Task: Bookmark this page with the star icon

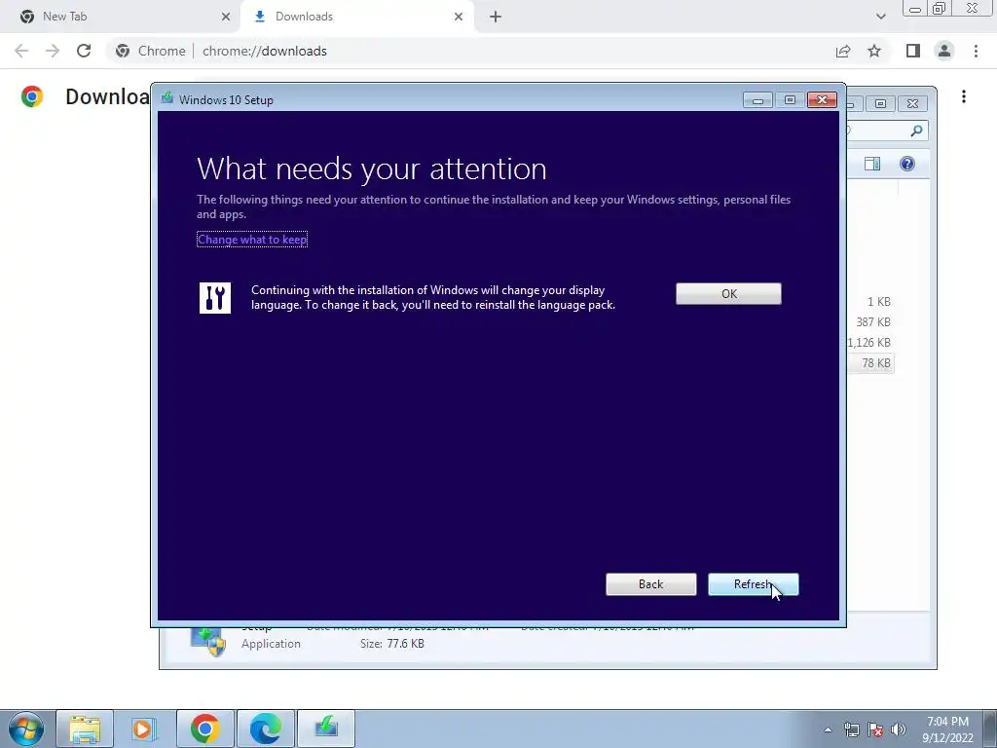Action: click(874, 51)
